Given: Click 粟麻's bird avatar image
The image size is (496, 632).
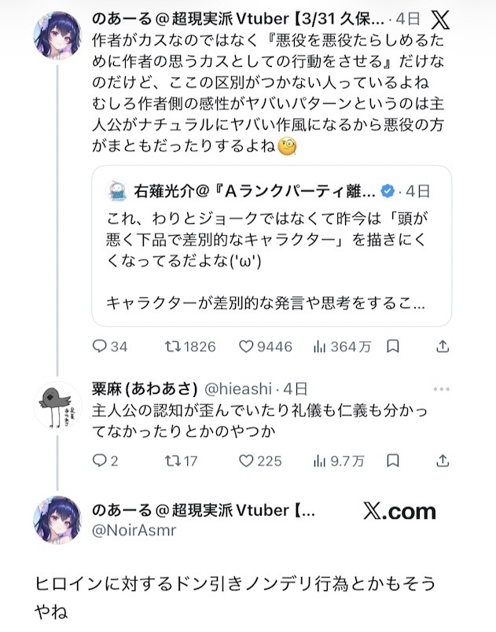Looking at the screenshot, I should click(58, 406).
